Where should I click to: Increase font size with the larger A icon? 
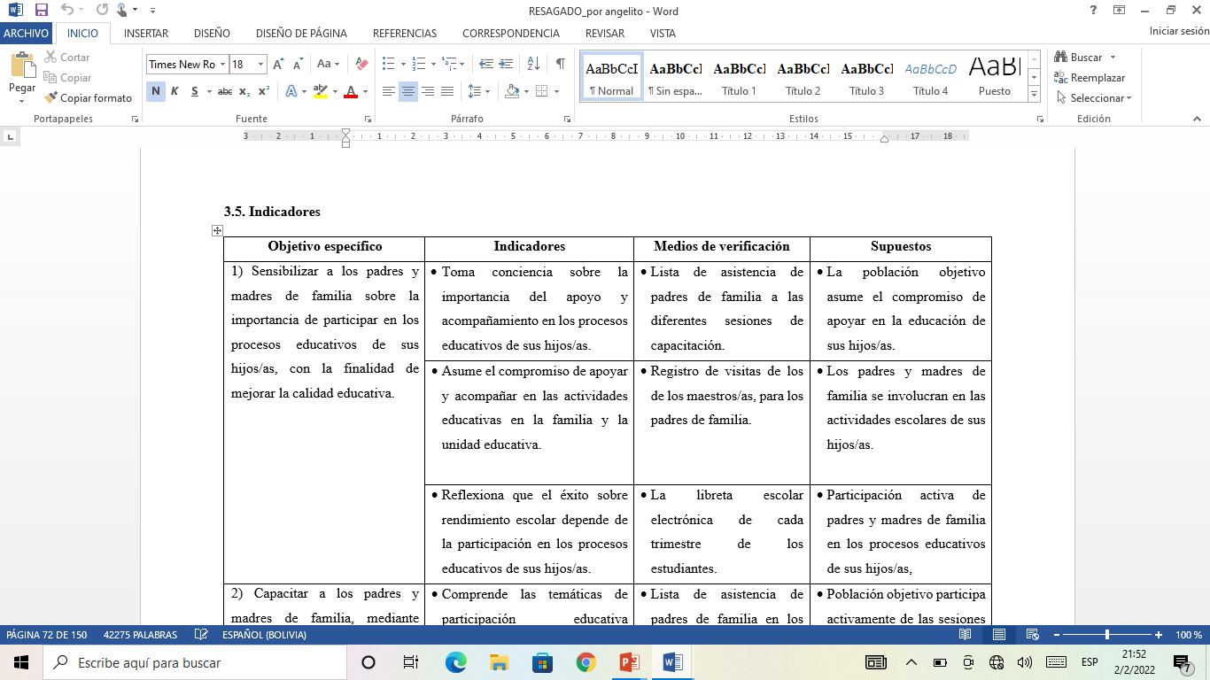279,64
